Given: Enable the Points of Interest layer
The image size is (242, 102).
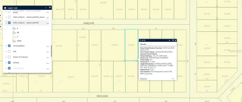Looking at the screenshot, I should tap(9, 57).
